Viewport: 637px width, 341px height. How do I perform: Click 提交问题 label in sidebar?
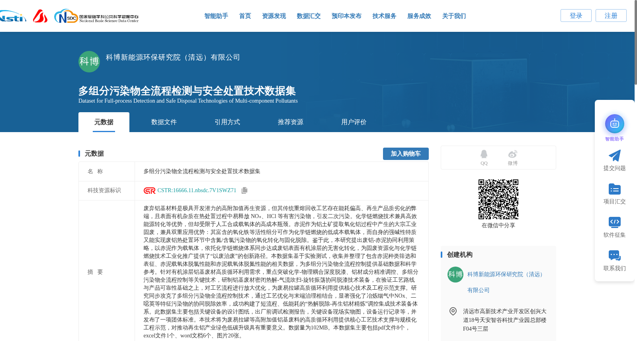pos(615,168)
